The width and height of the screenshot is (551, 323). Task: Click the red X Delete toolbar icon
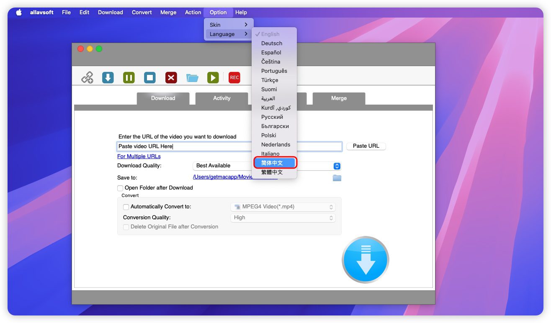171,77
